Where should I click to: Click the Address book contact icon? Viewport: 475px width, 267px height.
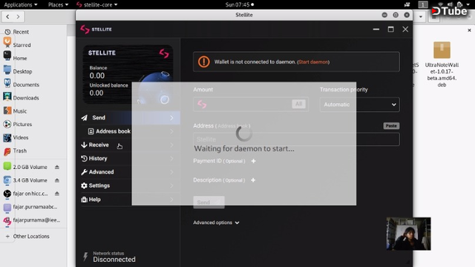coord(91,131)
